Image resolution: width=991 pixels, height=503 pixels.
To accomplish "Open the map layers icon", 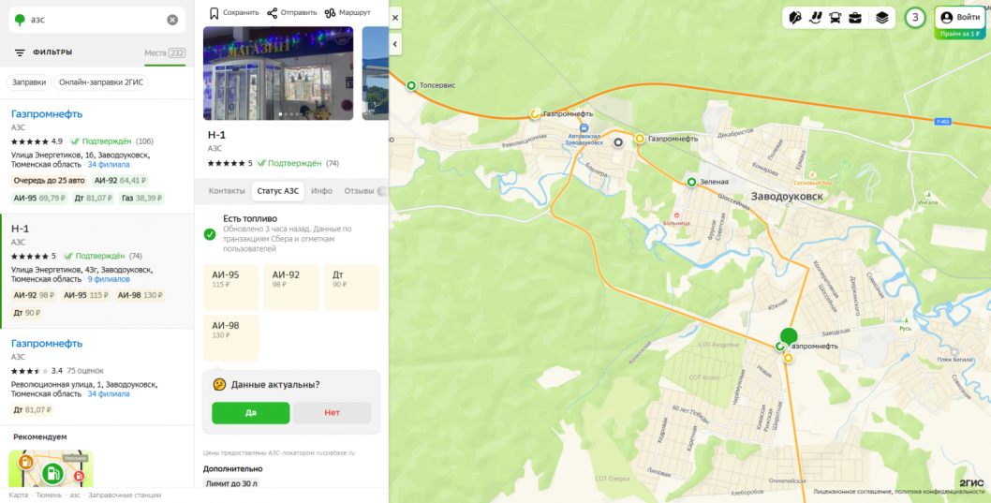I will [881, 18].
